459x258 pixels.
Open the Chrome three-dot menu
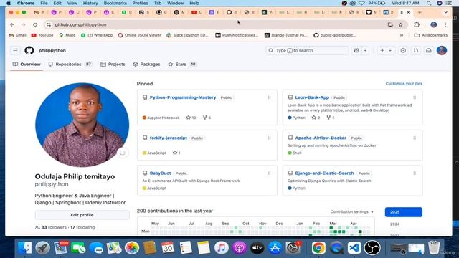445,24
